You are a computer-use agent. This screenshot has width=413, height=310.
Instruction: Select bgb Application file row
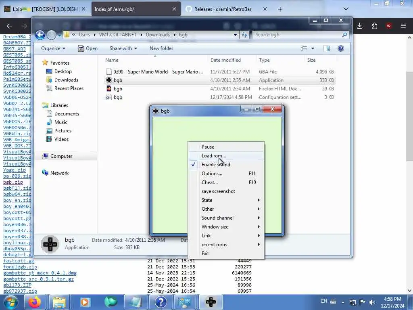click(x=220, y=80)
